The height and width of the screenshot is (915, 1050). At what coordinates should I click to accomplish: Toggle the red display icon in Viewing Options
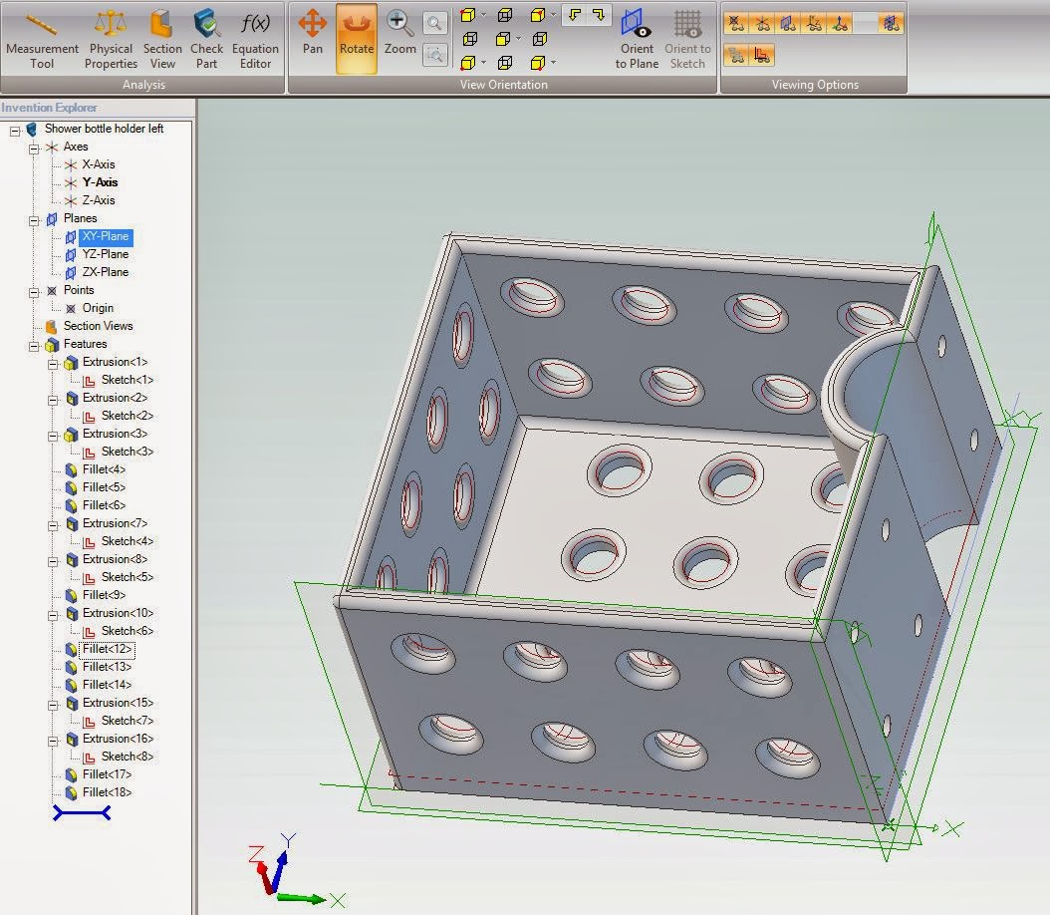(764, 55)
